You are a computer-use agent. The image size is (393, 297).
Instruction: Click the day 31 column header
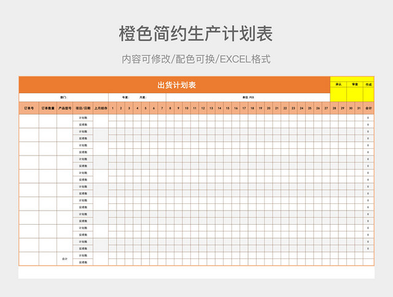click(359, 108)
